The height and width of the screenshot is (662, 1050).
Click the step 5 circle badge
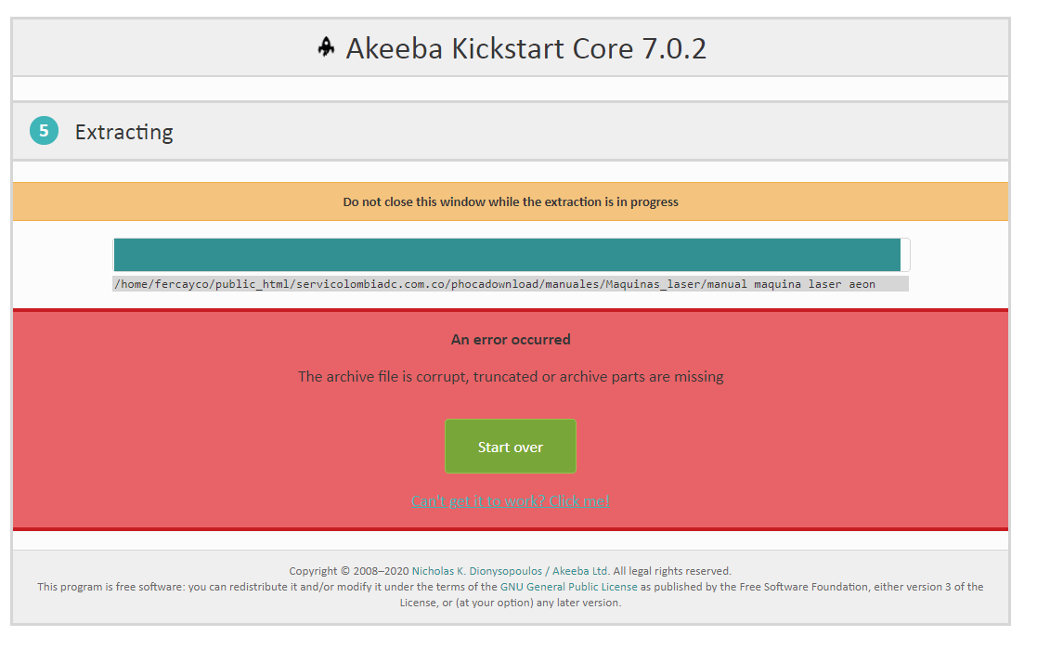click(x=45, y=131)
